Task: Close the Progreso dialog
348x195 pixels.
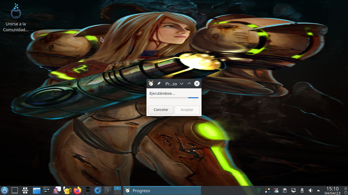Action: [197, 84]
